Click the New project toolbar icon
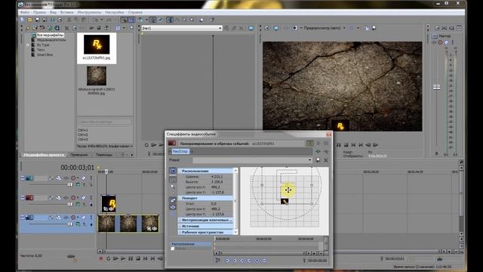The image size is (483, 272). click(23, 20)
